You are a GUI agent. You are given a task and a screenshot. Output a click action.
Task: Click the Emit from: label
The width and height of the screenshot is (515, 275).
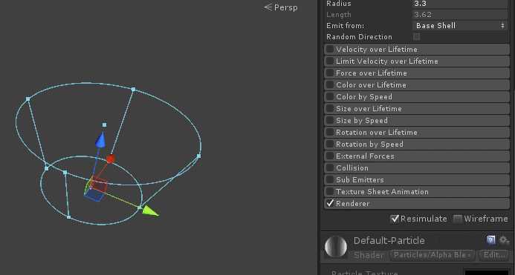pyautogui.click(x=346, y=25)
